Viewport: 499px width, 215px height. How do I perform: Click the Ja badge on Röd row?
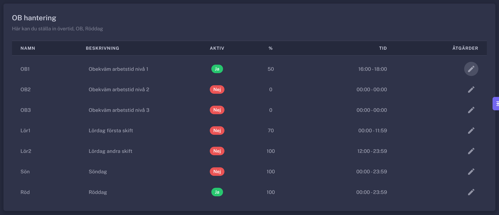[217, 192]
